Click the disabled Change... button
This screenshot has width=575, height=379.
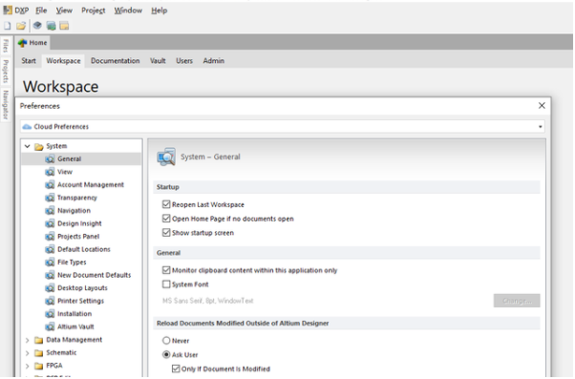[x=517, y=301]
